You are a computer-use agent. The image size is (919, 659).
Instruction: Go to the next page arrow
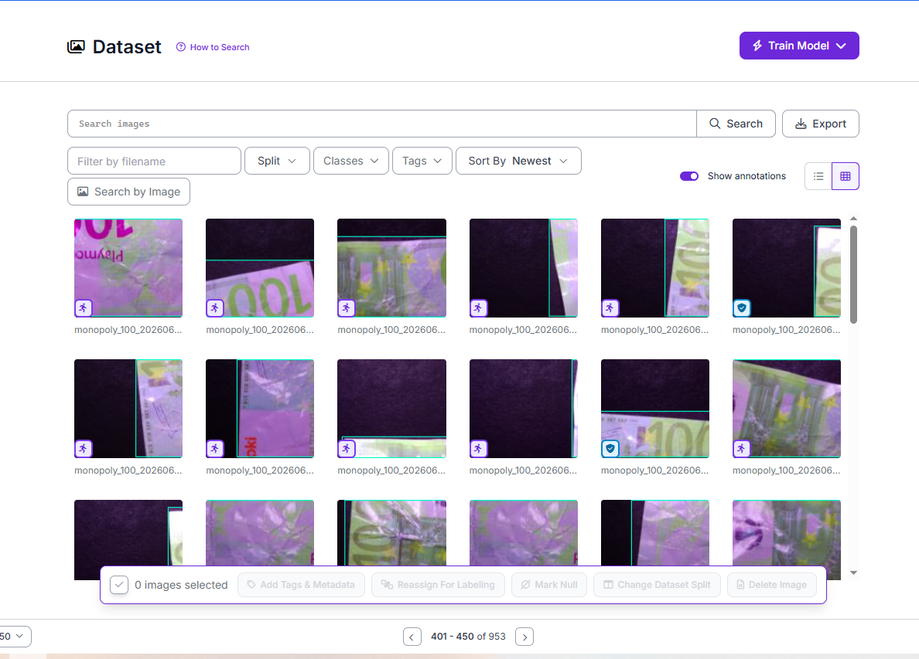tap(524, 637)
